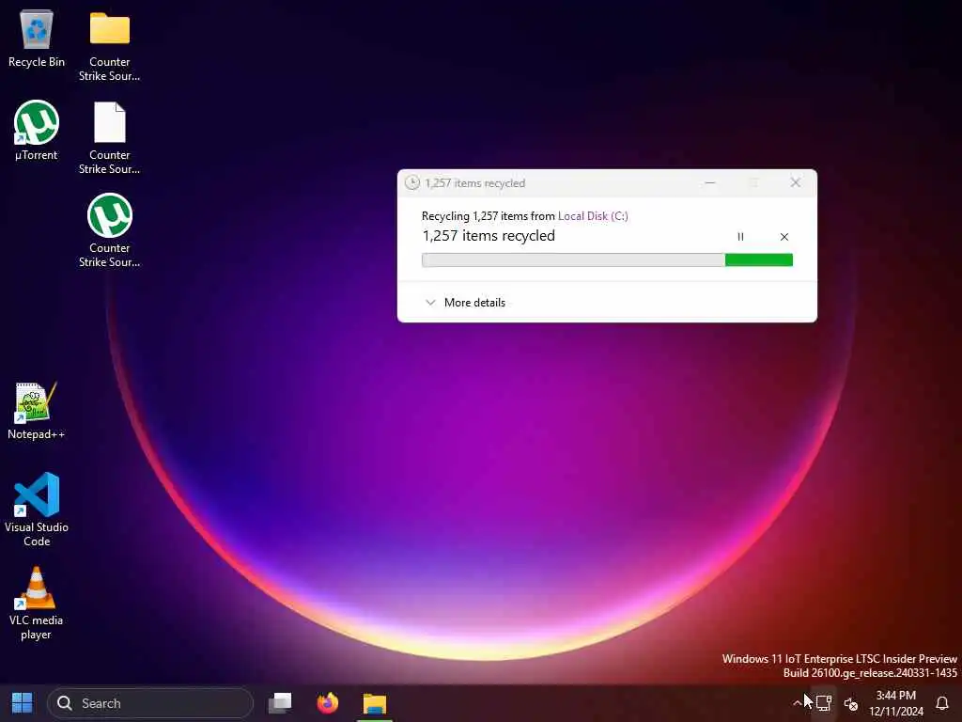
Task: Click the clock icon in the dialog title bar
Action: click(x=412, y=183)
